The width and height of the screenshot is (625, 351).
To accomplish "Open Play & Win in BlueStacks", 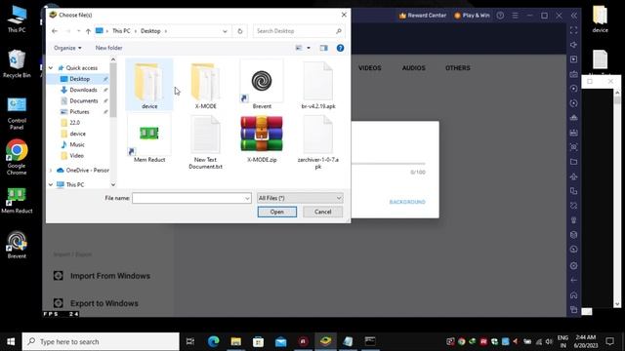I will click(x=472, y=16).
